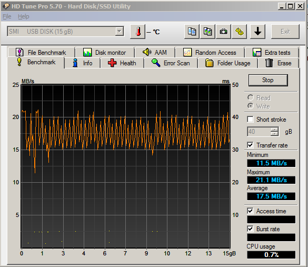308x267 pixels.
Task: Open the File menu
Action: 7,16
